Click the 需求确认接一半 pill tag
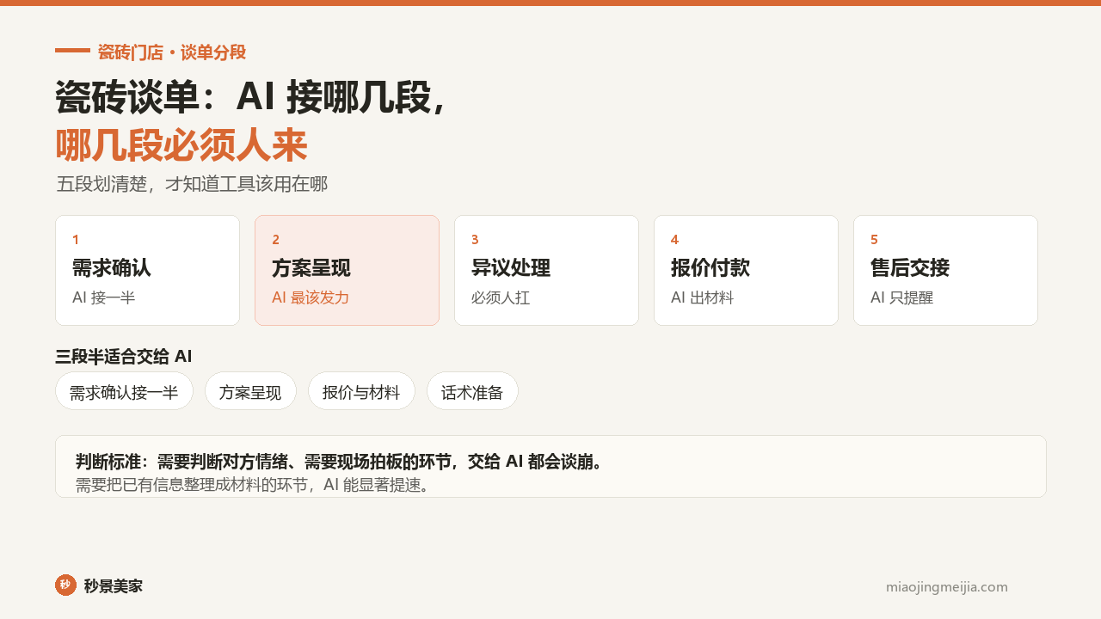This screenshot has width=1101, height=619. (124, 391)
